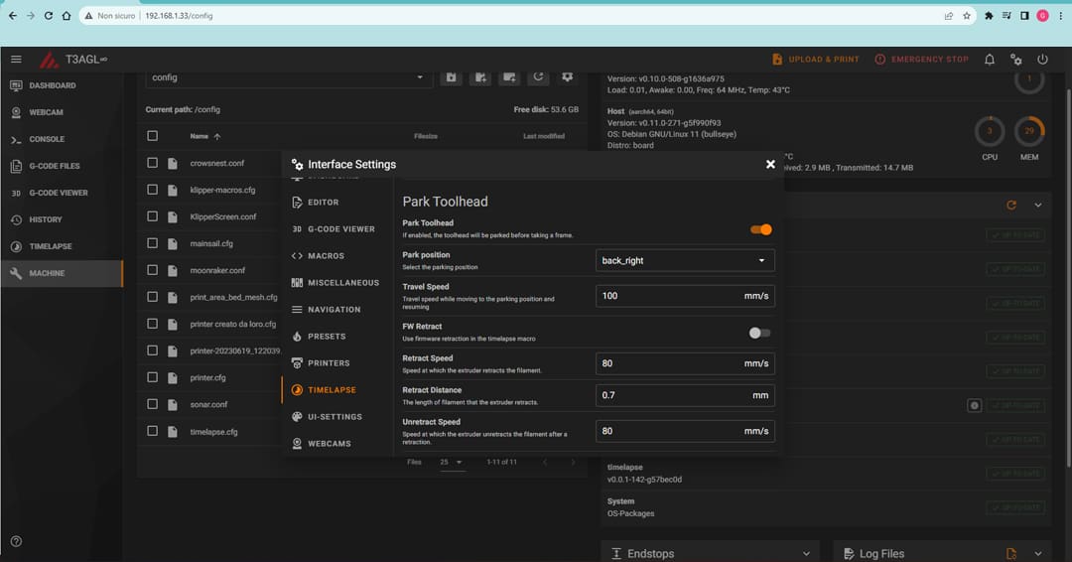Open the power menu icon

1042,60
